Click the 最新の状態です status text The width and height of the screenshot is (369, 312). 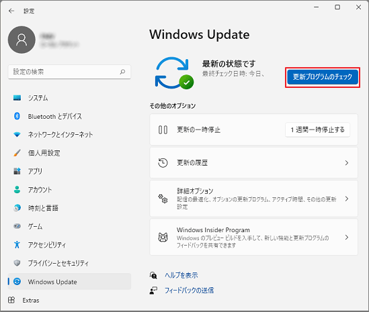tap(229, 64)
